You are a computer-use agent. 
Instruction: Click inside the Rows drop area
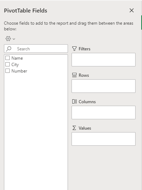click(x=103, y=86)
